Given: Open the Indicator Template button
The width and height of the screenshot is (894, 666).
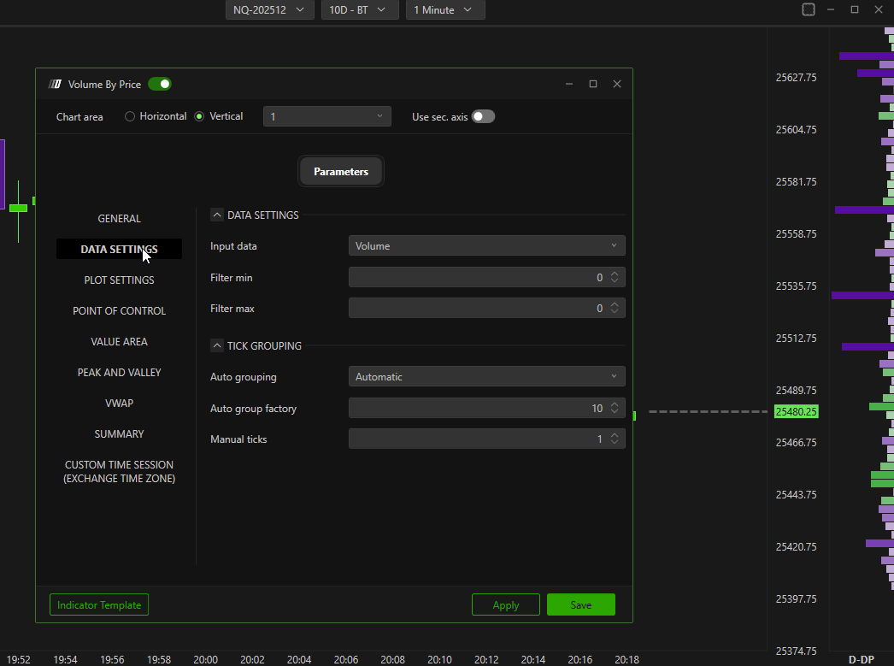Looking at the screenshot, I should coord(99,604).
